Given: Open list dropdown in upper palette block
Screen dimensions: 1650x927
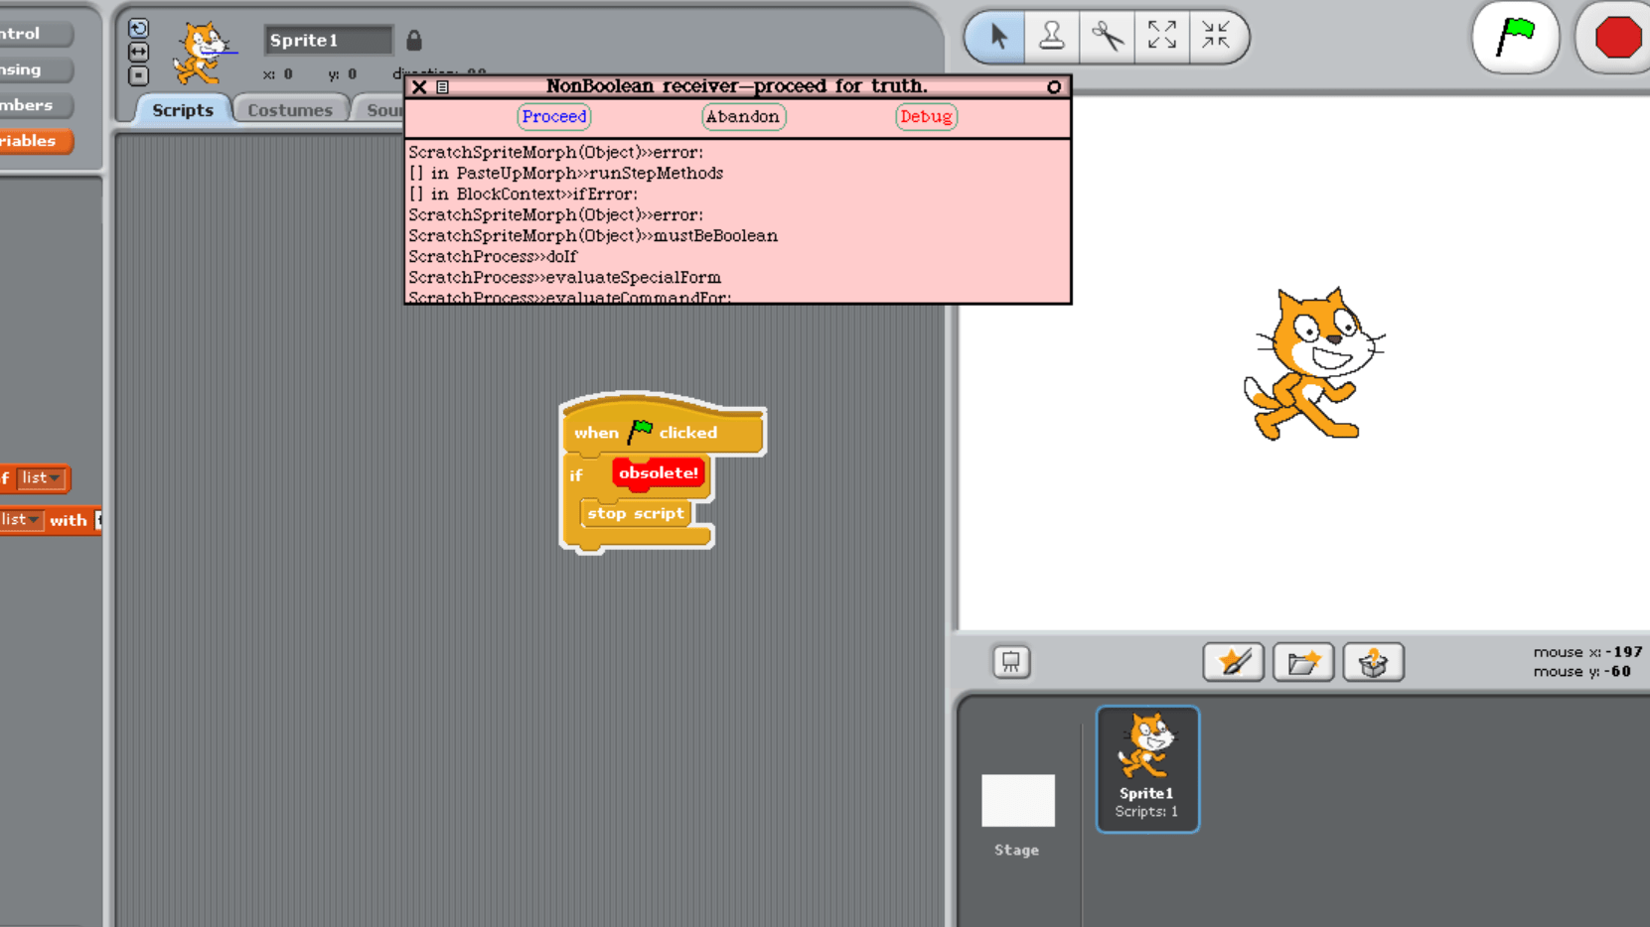Looking at the screenshot, I should [x=42, y=478].
